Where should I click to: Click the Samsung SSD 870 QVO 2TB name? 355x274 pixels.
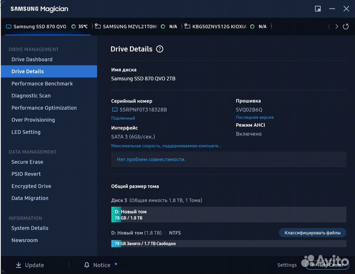143,79
